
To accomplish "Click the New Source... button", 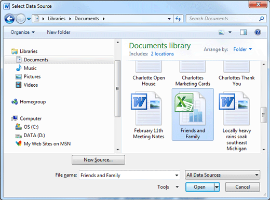I will pyautogui.click(x=98, y=159).
